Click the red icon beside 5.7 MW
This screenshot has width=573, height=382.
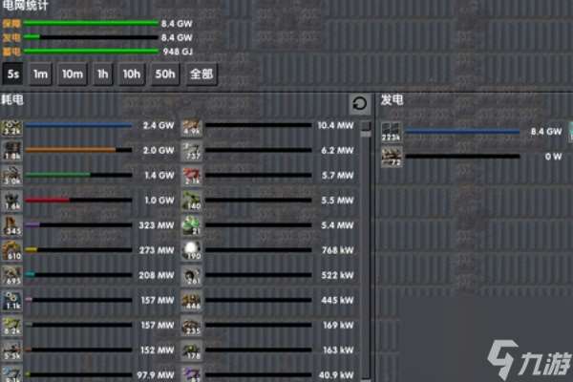pos(192,176)
